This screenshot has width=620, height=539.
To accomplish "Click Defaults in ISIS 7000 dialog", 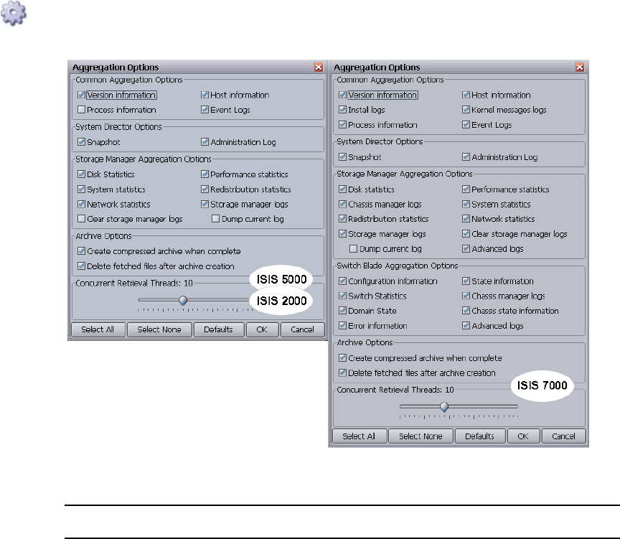I will coord(480,436).
